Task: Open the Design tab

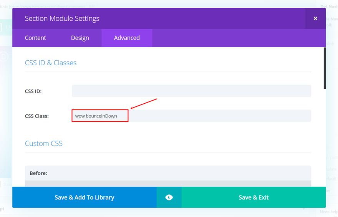Action: 80,38
